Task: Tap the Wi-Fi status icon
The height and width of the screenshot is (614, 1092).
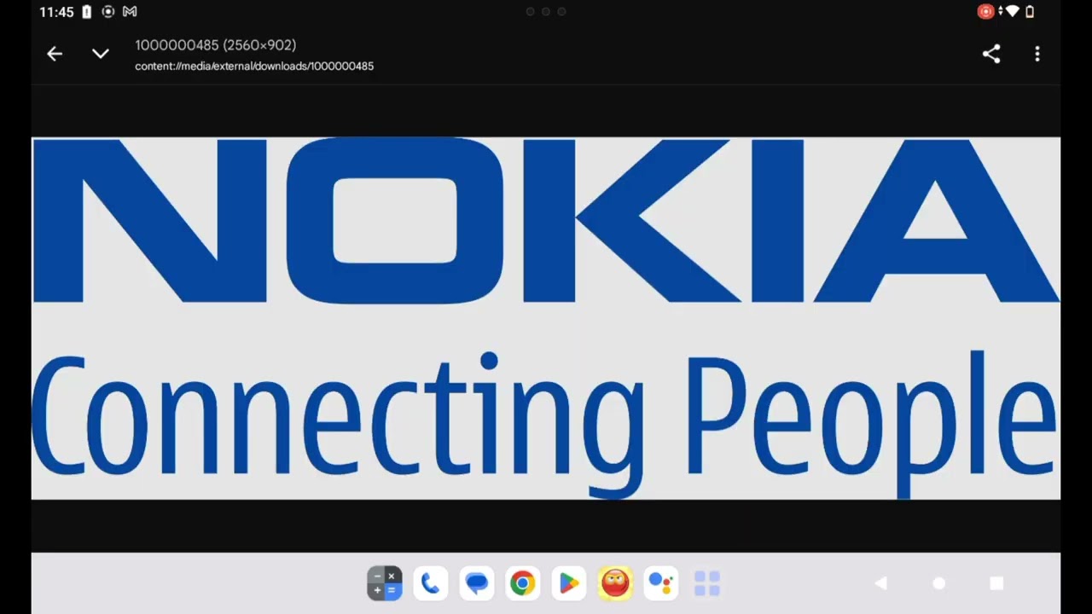Action: click(x=1012, y=12)
